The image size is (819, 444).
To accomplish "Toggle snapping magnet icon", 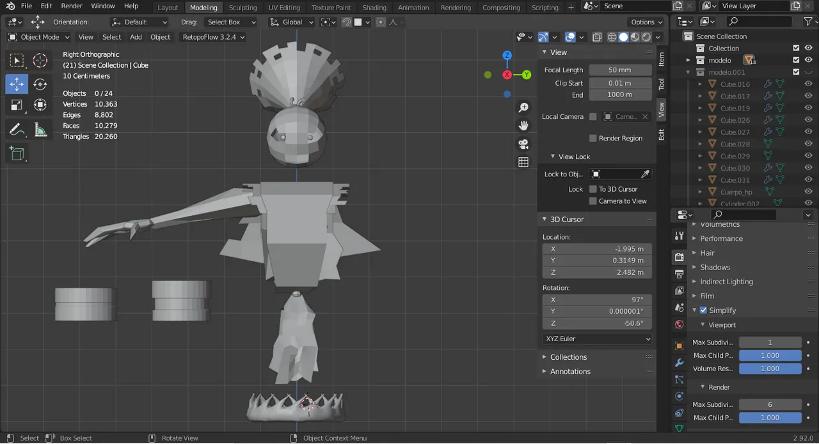I will click(346, 22).
